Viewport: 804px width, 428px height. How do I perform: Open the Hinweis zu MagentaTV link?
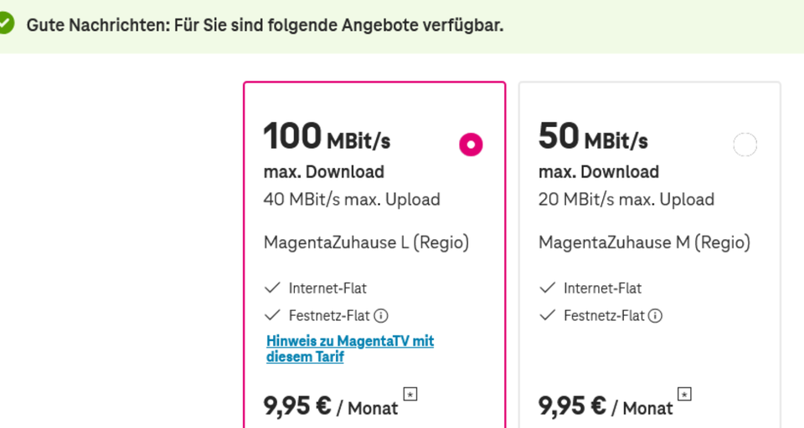tap(349, 349)
